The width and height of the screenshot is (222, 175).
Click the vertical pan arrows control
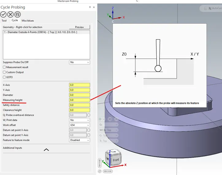[x=100, y=163]
